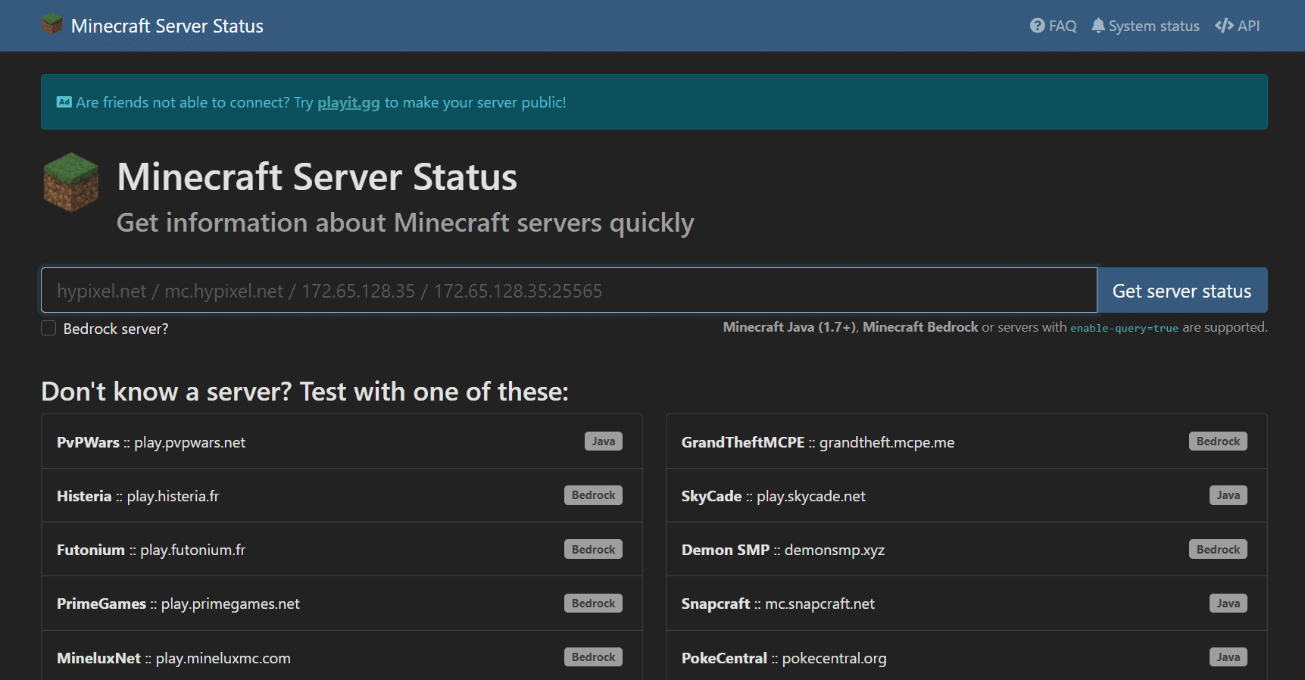This screenshot has width=1305, height=680.
Task: Click 'Get information about Minecraft servers quickly' subtitle
Action: tap(405, 223)
